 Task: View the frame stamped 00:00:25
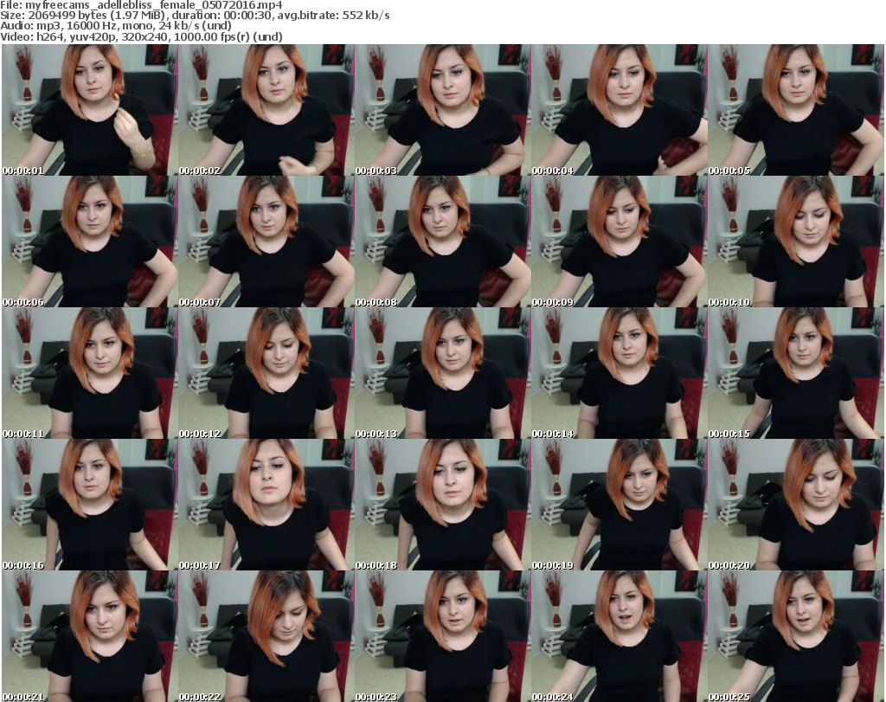[x=795, y=636]
